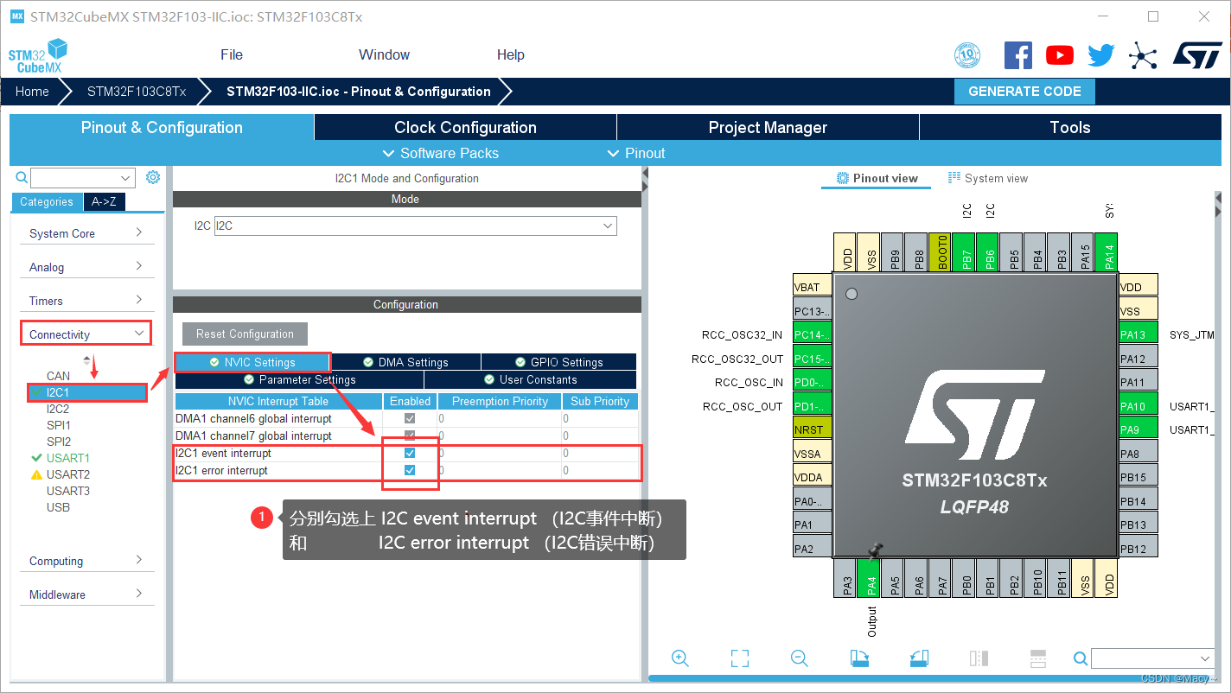Screen dimensions: 1231x693
Task: Open the ST community network icon
Action: click(x=1143, y=56)
